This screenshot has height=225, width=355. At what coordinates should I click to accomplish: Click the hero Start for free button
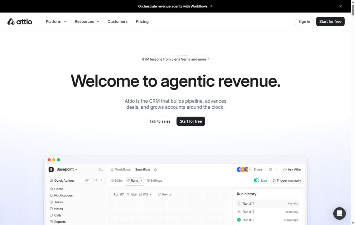pyautogui.click(x=191, y=121)
